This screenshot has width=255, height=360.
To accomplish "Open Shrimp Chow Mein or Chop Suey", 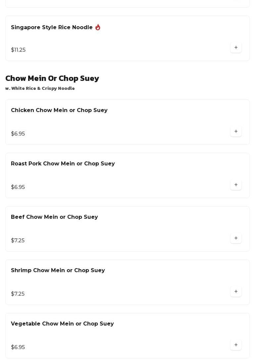I will [58, 270].
